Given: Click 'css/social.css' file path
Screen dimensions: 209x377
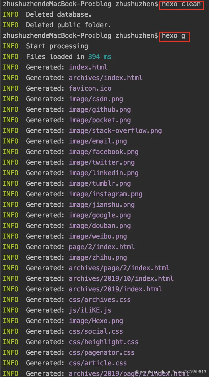Looking at the screenshot, I should [96, 331].
